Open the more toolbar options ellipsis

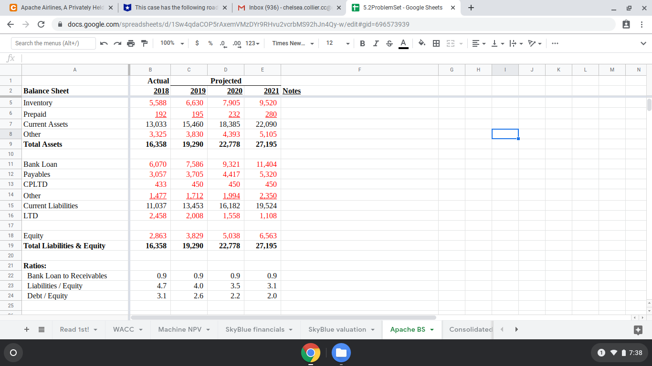tap(554, 43)
